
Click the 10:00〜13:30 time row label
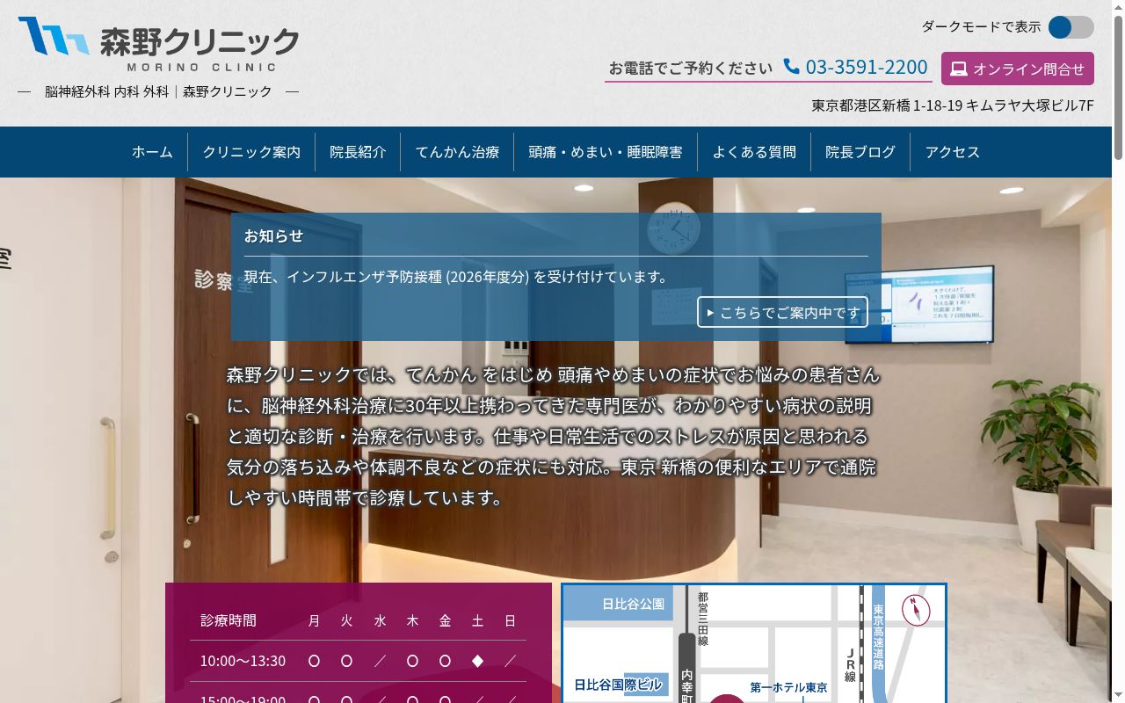click(243, 661)
